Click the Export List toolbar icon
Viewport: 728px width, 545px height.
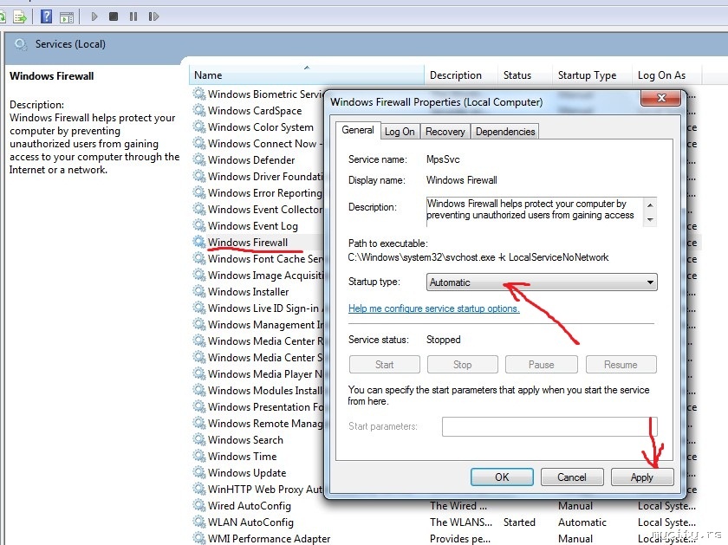click(x=19, y=17)
